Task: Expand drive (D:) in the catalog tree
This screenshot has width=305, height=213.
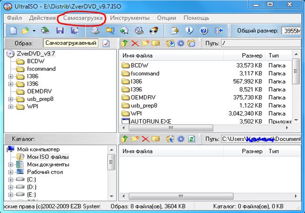Action: click(11, 188)
